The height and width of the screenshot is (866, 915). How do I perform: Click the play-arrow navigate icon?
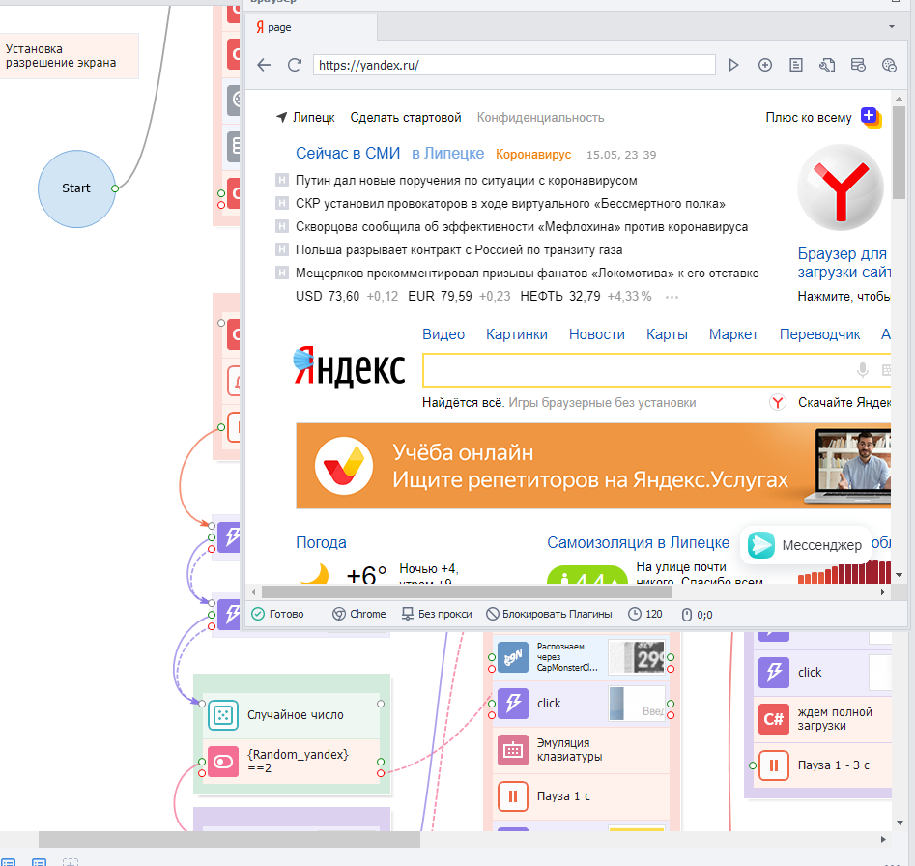[733, 65]
